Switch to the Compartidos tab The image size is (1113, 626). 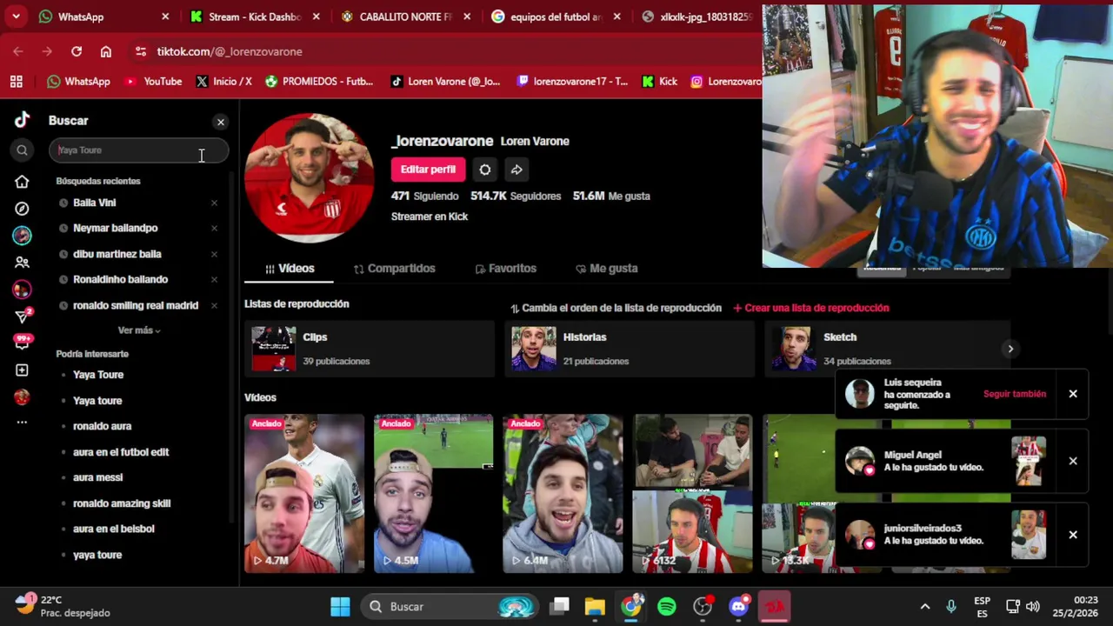point(394,269)
